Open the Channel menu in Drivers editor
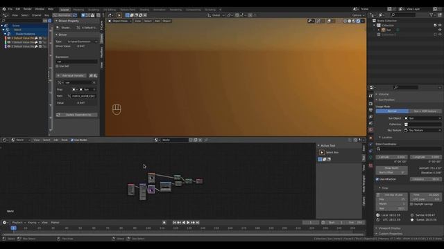The width and height of the screenshot is (444, 249). (36, 15)
